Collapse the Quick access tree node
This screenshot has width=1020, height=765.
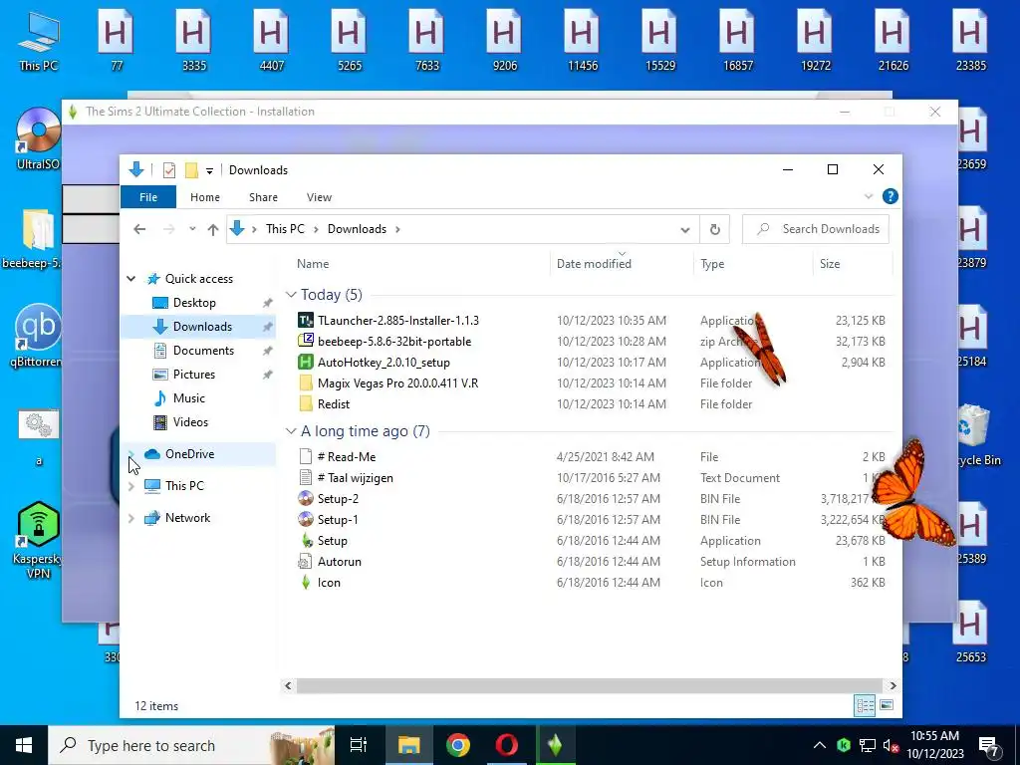pos(130,279)
